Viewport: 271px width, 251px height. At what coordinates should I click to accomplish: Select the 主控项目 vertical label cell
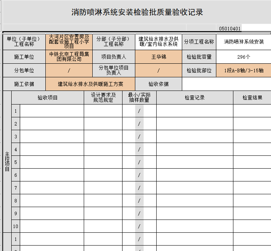(7, 162)
